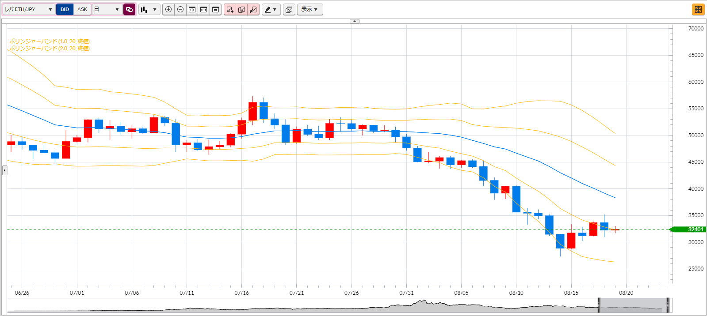The width and height of the screenshot is (707, 316).
Task: Click the chart snapshot icon beside 表示
Action: point(289,9)
